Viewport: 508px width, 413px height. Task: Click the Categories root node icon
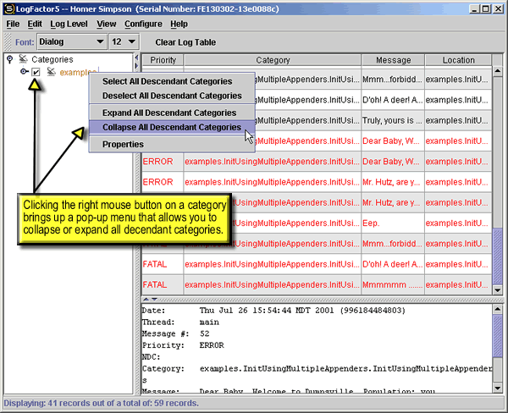(23, 59)
